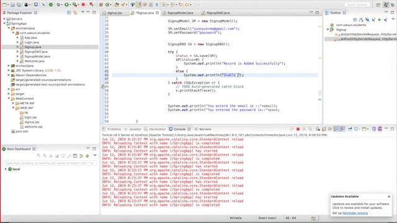Screen dimensions: 397x223
Task: Open Boot Dashboard view menu arrow
Action: [95, 155]
